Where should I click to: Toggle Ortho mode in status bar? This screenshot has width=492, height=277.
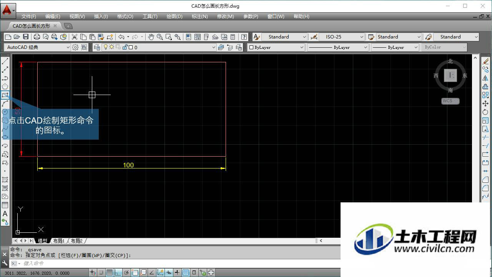tap(118, 273)
